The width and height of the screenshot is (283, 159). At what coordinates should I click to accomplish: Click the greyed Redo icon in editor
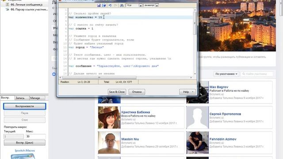pyautogui.click(x=115, y=5)
